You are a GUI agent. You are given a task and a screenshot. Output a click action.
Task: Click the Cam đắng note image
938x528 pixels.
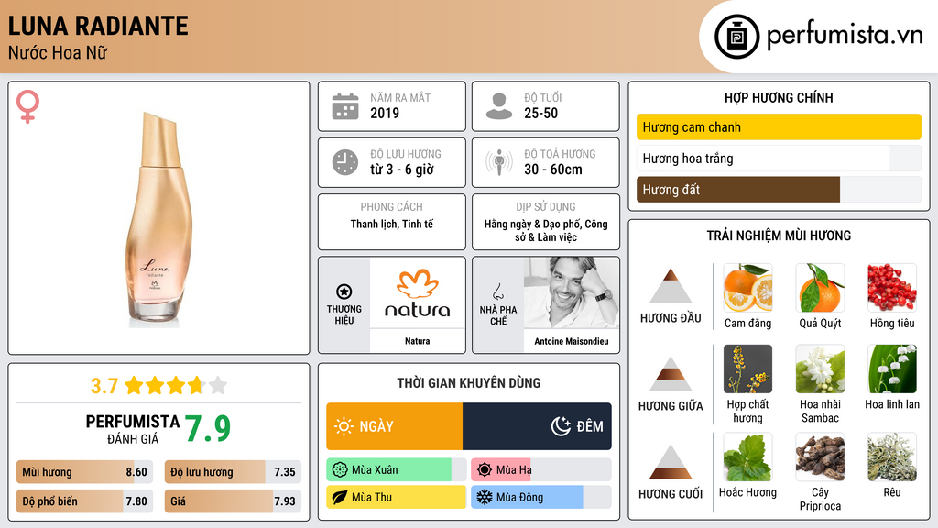pyautogui.click(x=747, y=288)
